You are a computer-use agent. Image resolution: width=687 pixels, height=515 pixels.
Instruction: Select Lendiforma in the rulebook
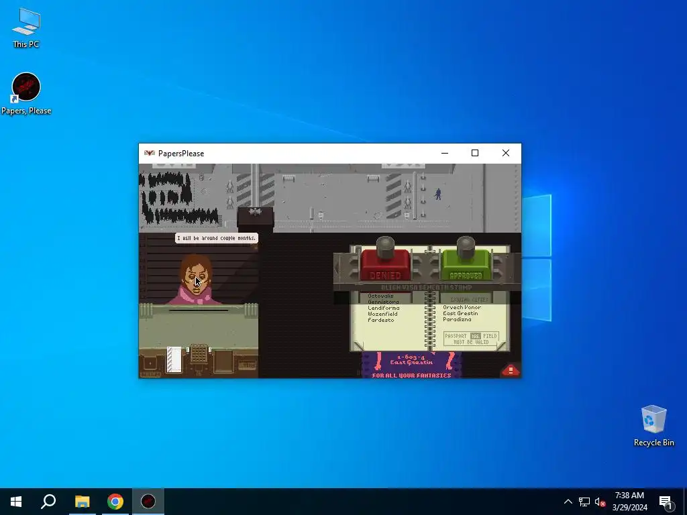(x=383, y=308)
